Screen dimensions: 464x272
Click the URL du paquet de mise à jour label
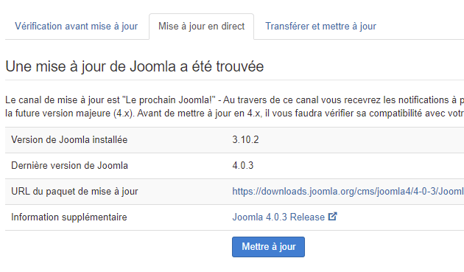tap(74, 192)
